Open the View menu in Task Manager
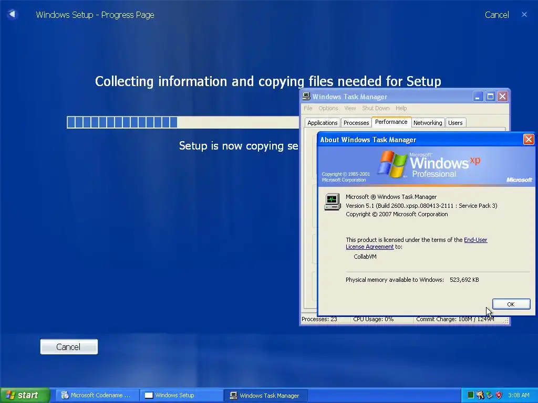This screenshot has height=403, width=538. [x=349, y=108]
